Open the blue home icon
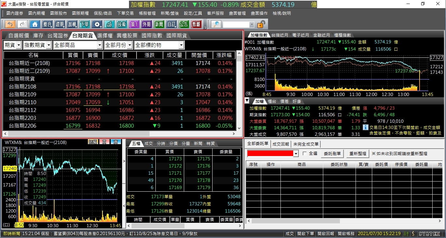Screen dimensions: 446x238 click(35, 24)
